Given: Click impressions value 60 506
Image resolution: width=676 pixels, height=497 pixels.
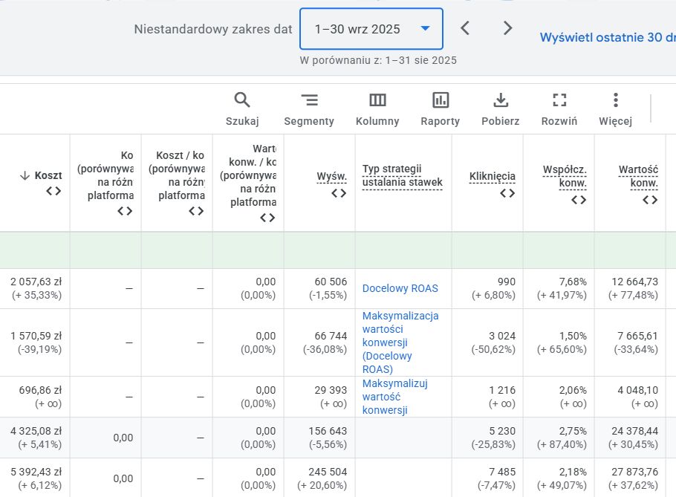Looking at the screenshot, I should tap(331, 282).
